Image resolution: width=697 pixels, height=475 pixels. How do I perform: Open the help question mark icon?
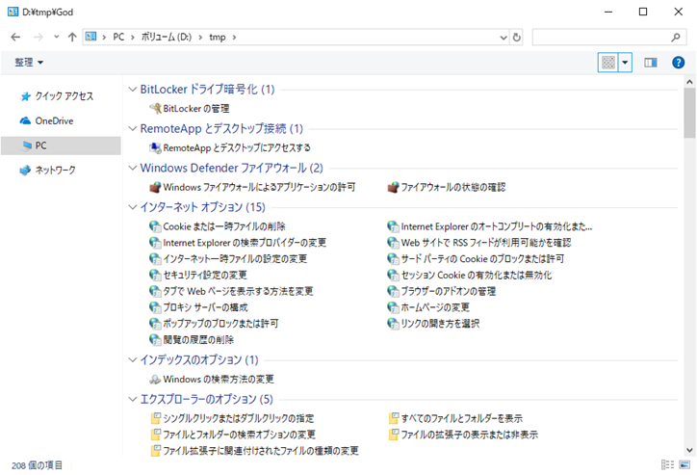pos(678,63)
